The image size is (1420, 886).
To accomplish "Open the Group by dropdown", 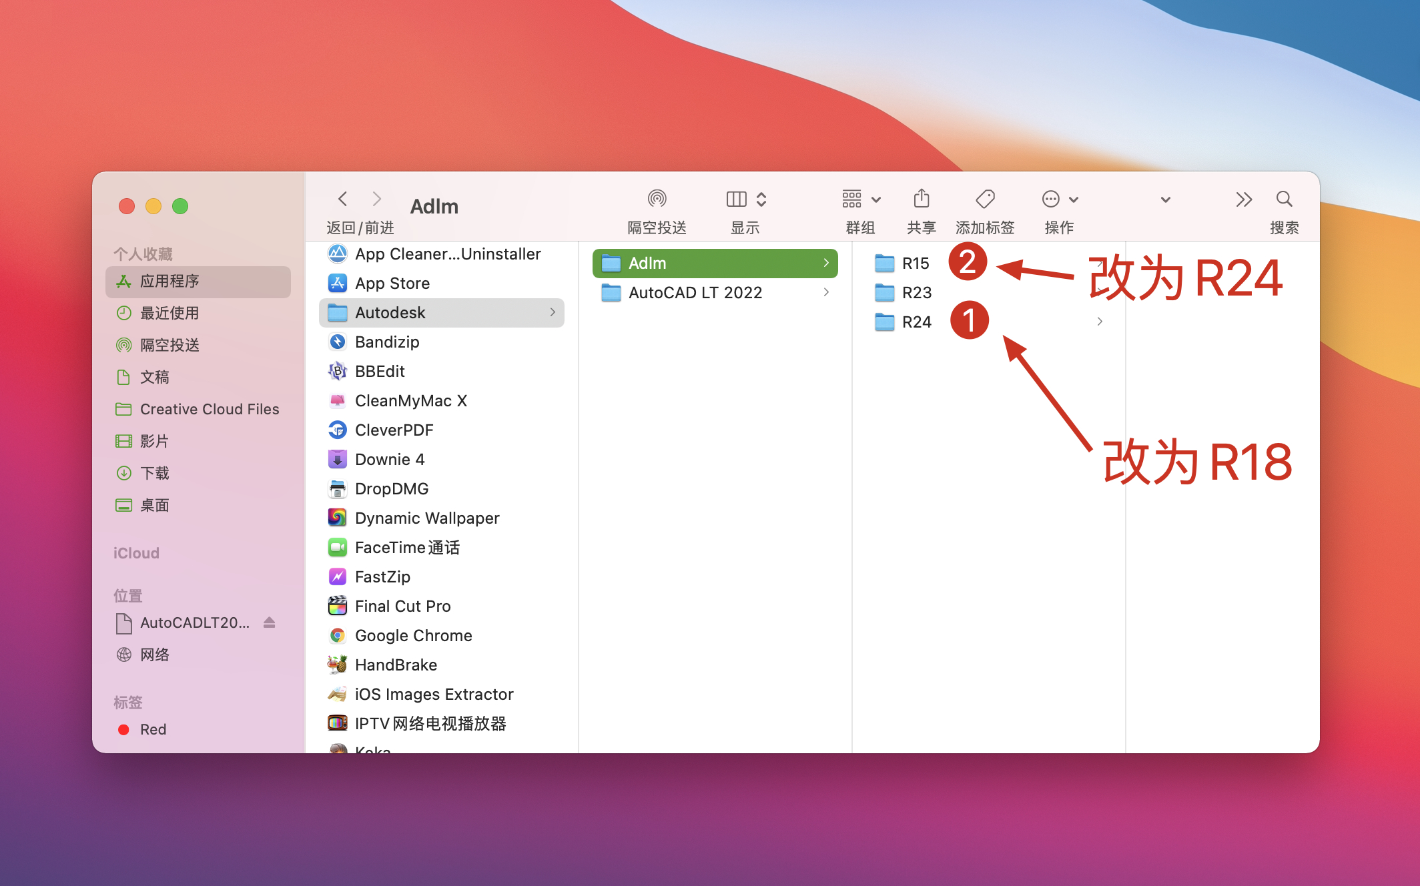I will pos(861,199).
